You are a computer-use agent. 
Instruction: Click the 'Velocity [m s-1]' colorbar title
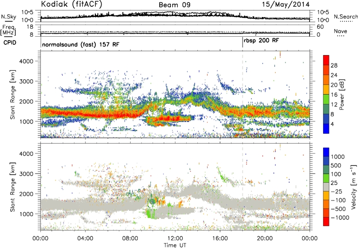[354, 187]
